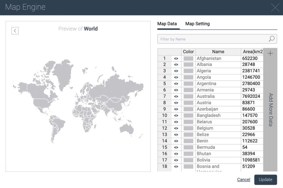Switch to the Map Setting tab
This screenshot has height=188, width=283.
click(197, 24)
